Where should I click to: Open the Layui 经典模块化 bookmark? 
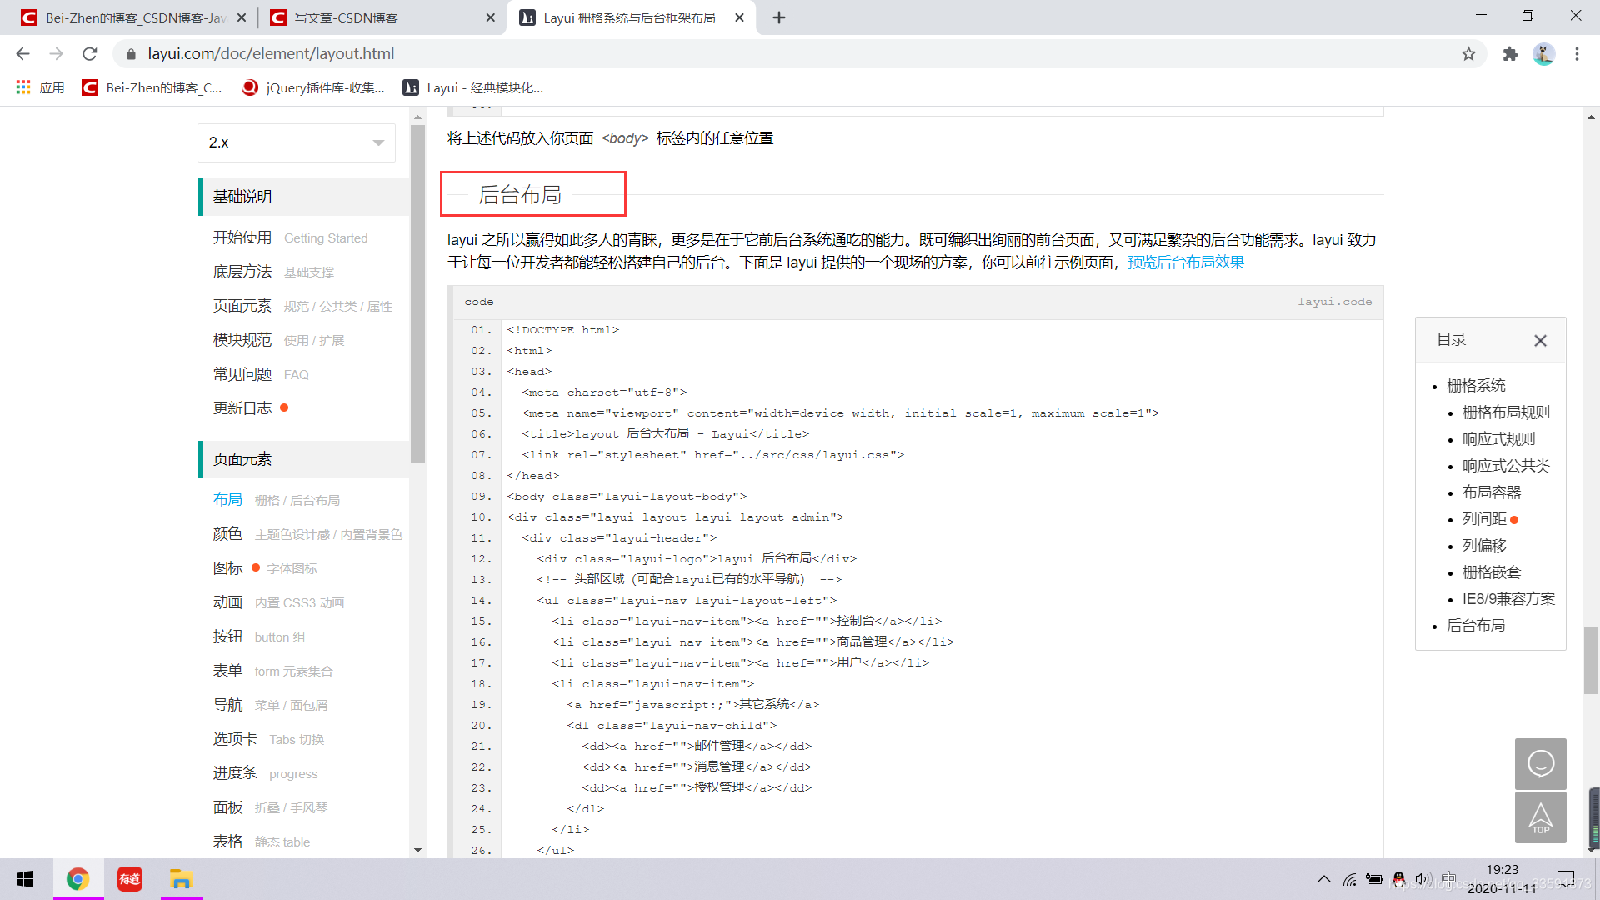tap(473, 87)
